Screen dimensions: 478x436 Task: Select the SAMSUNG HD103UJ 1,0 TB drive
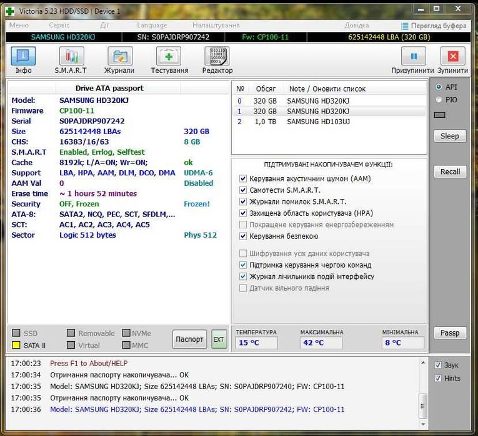(x=318, y=122)
